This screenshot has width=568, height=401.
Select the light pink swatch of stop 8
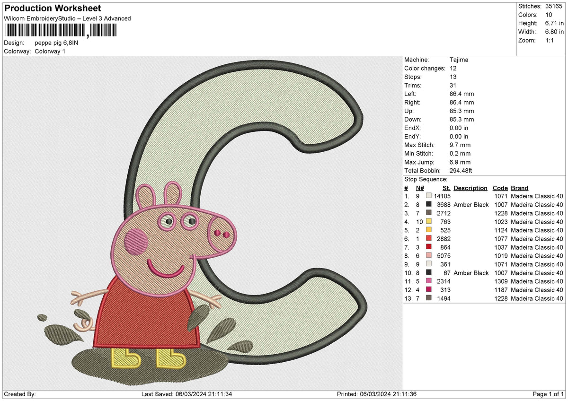pyautogui.click(x=429, y=255)
